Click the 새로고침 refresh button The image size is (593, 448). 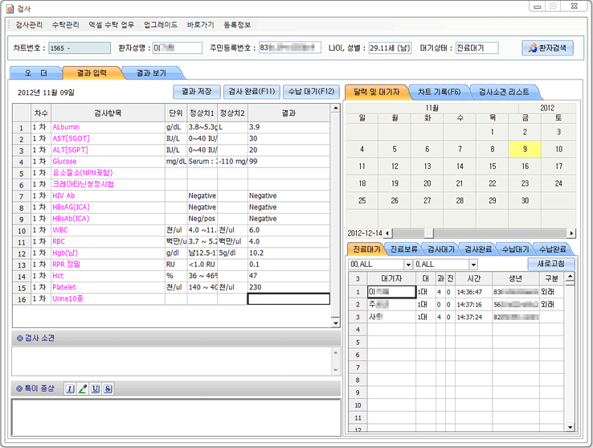[551, 264]
